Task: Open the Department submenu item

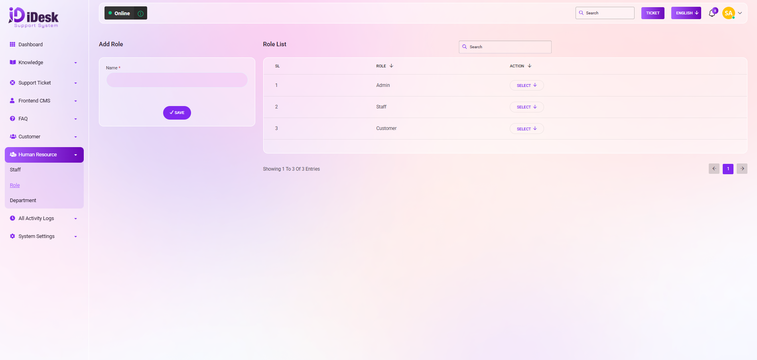Action: tap(23, 201)
